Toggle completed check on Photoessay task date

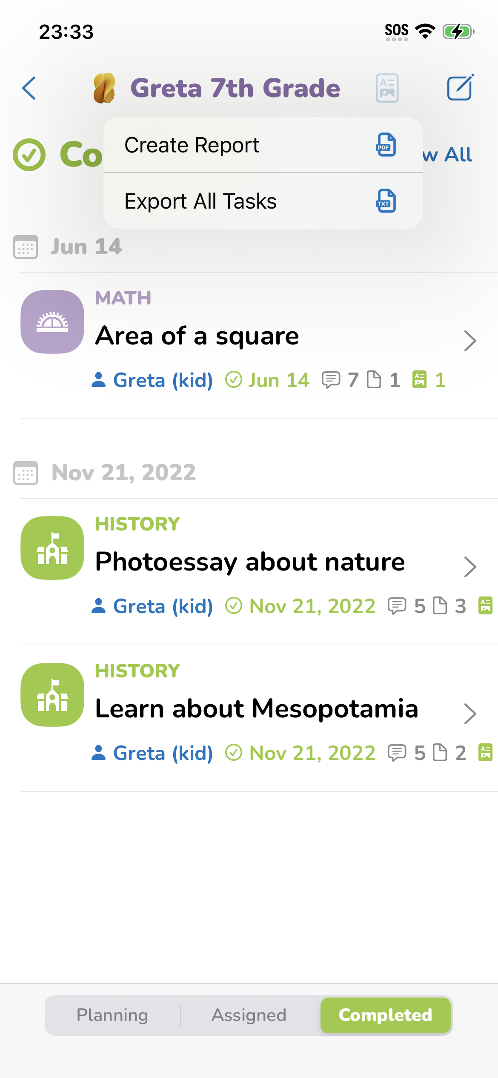click(x=234, y=606)
